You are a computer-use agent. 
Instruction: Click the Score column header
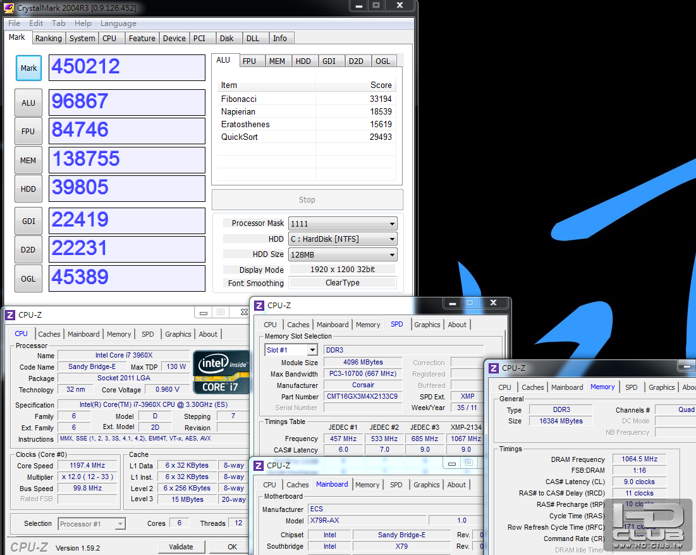point(356,85)
